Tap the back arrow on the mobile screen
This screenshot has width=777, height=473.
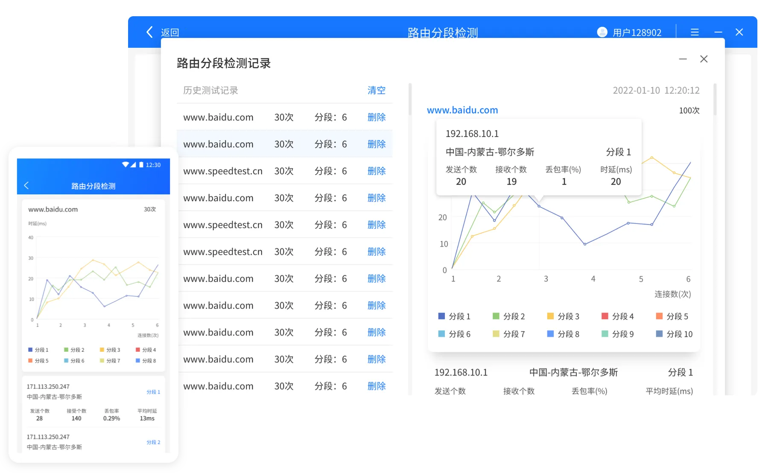click(26, 185)
